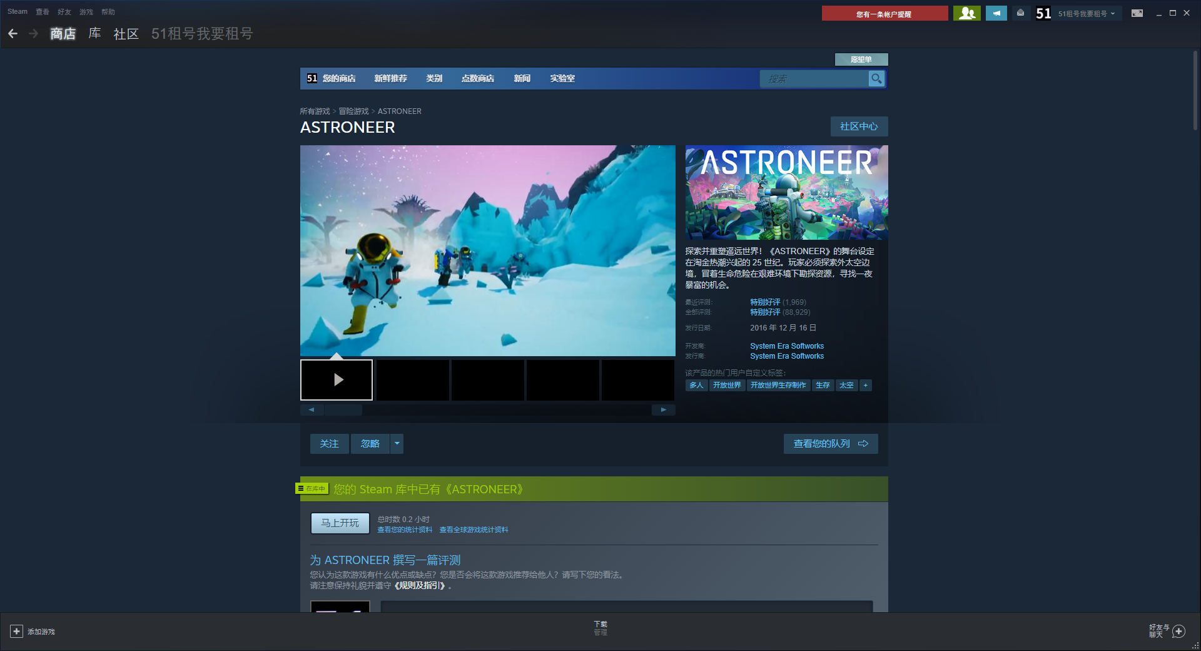Open 查看您的队列 queue button
Screen dimensions: 1201x651
click(831, 444)
